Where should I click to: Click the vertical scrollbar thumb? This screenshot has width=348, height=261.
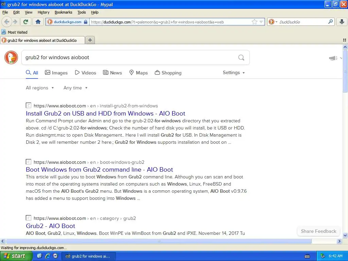(x=345, y=71)
